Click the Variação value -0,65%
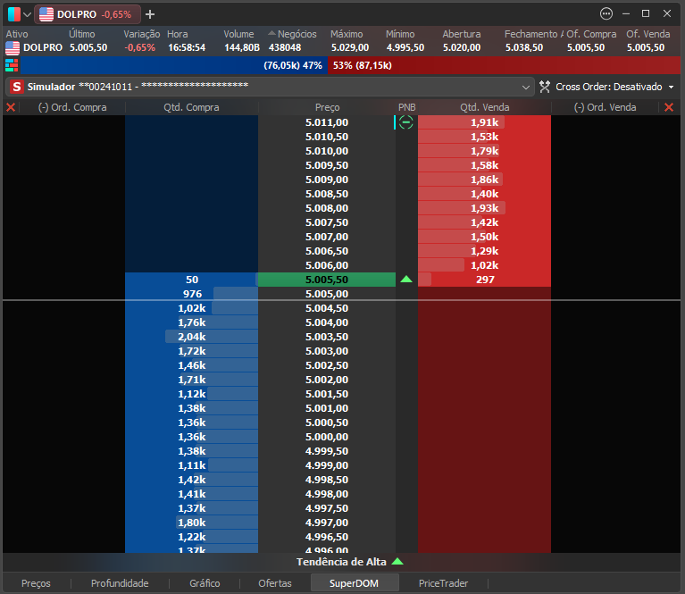 (x=140, y=47)
